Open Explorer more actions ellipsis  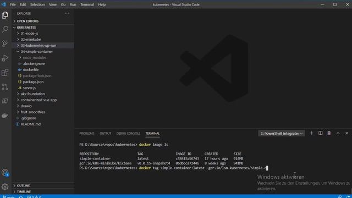pos(67,13)
